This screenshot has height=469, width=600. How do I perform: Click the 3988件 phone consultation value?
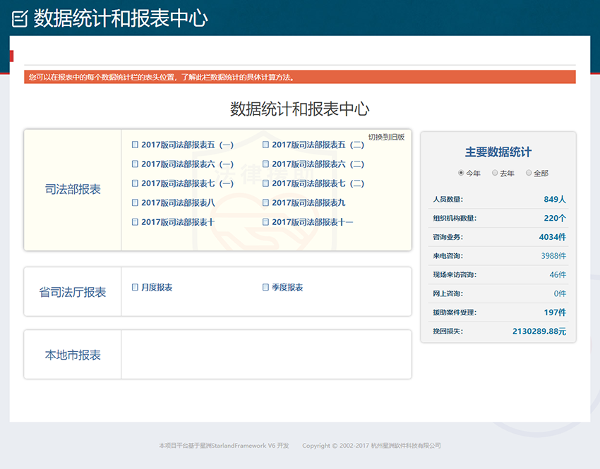(553, 256)
